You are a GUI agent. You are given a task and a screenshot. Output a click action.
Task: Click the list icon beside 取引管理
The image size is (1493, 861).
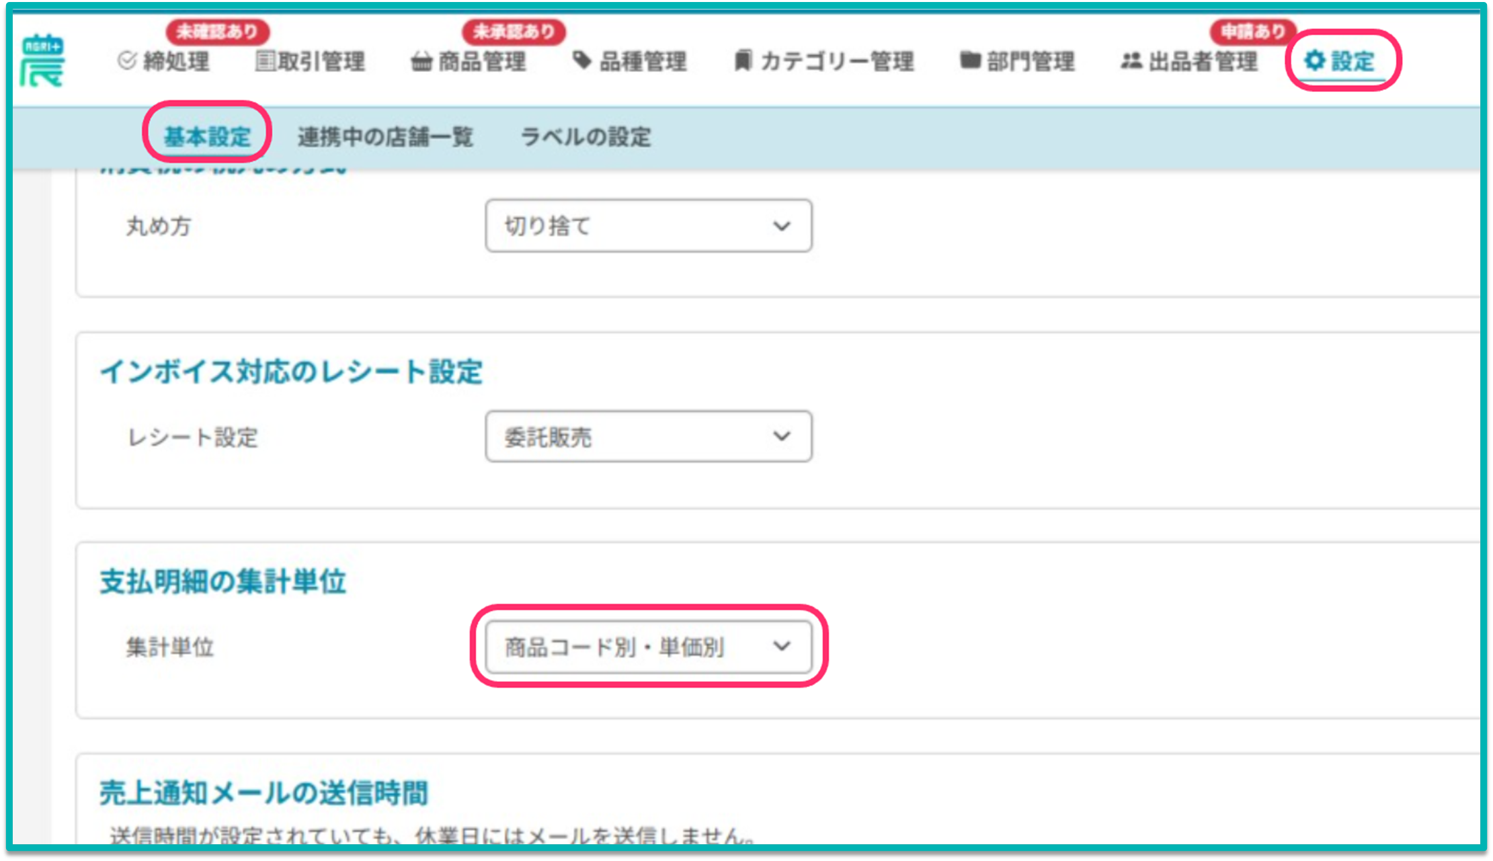pyautogui.click(x=266, y=61)
